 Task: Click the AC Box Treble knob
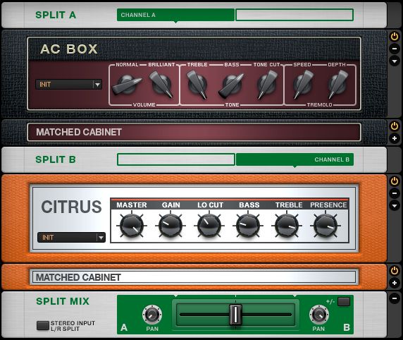click(197, 84)
